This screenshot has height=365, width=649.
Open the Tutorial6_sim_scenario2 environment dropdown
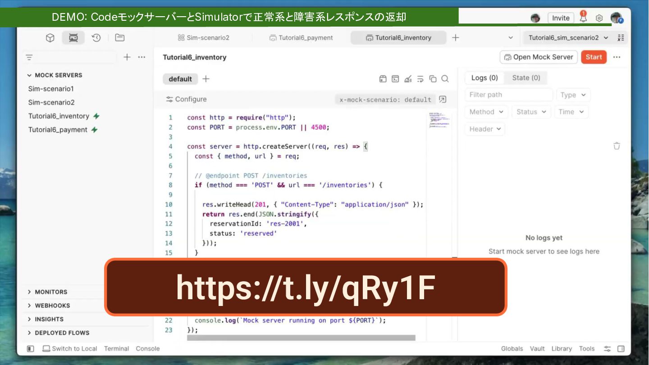tap(568, 38)
